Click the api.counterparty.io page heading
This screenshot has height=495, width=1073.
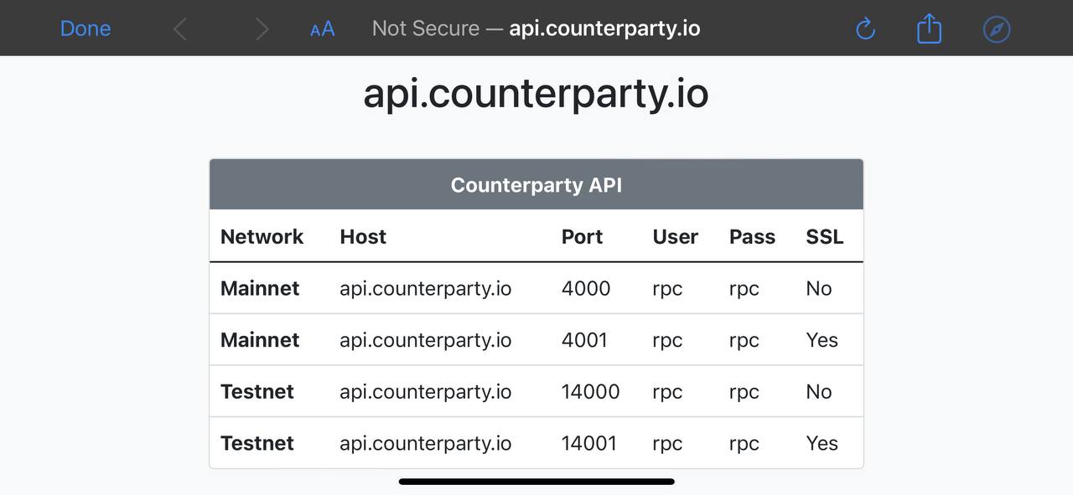[x=536, y=94]
